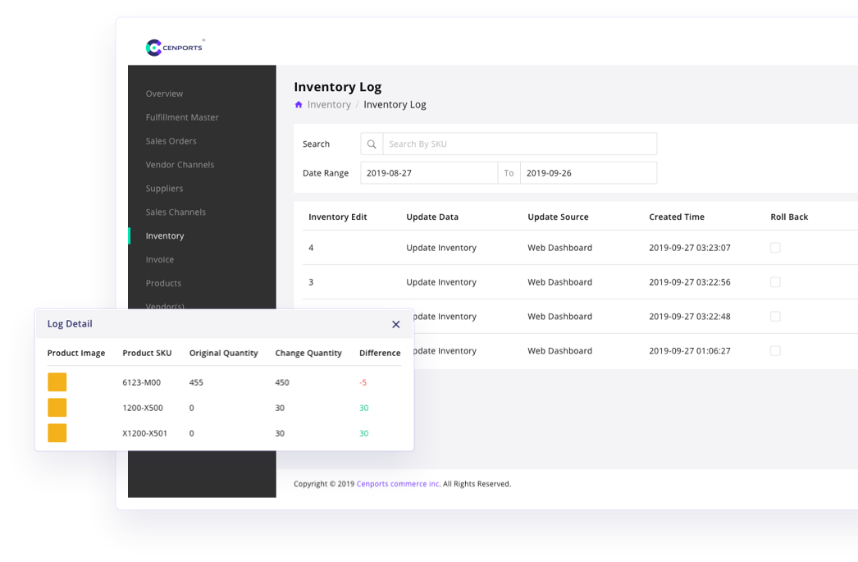Viewport: 858px width, 562px height.
Task: Enable Roll Back for inventory edit 3
Action: (x=775, y=281)
